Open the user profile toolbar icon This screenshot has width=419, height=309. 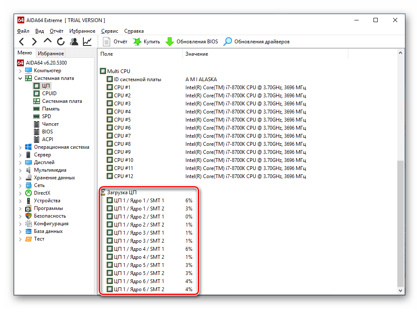tap(74, 42)
